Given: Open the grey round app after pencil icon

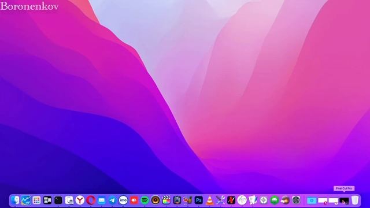Looking at the screenshot, I should (x=264, y=200).
